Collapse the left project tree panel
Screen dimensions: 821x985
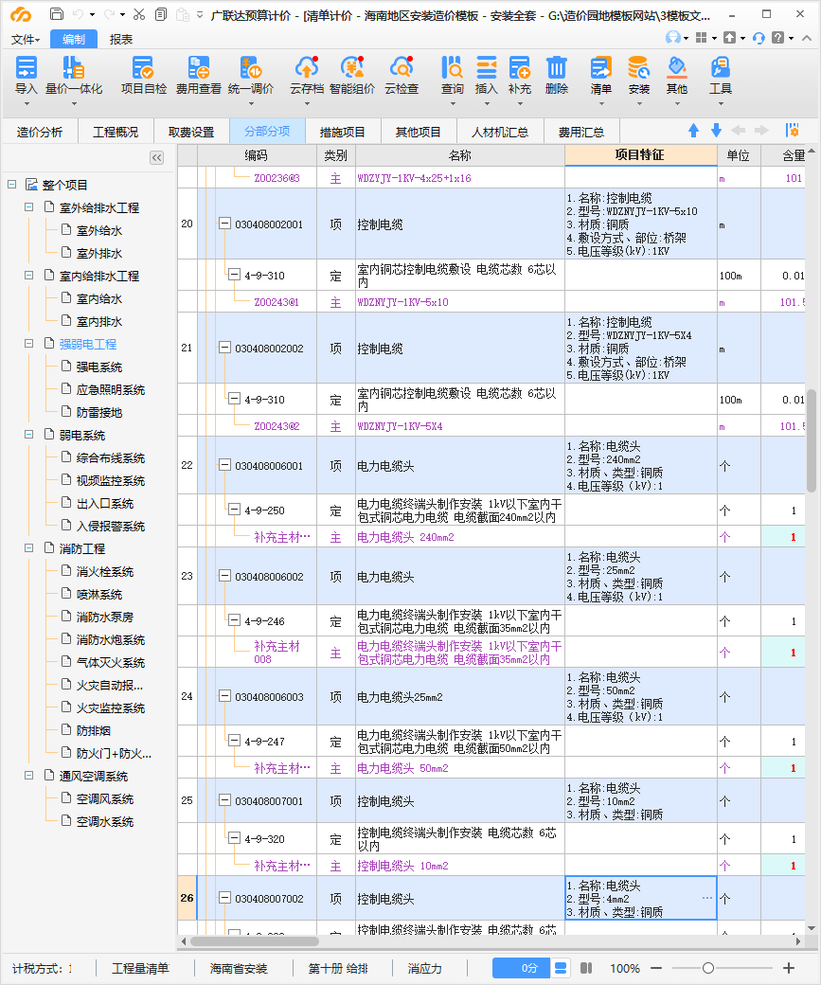point(157,157)
